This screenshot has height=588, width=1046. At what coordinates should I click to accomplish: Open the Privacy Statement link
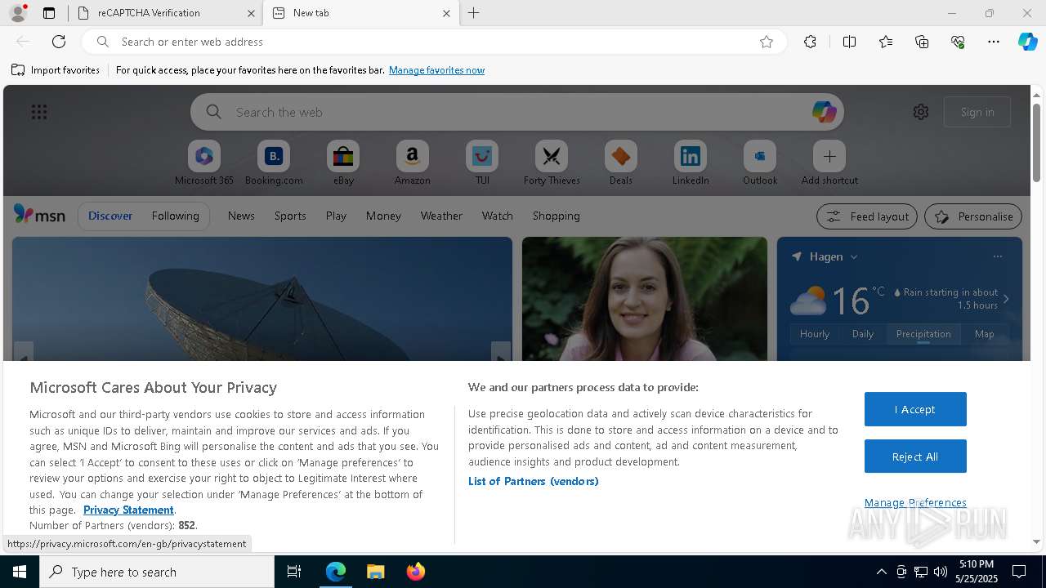point(128,510)
